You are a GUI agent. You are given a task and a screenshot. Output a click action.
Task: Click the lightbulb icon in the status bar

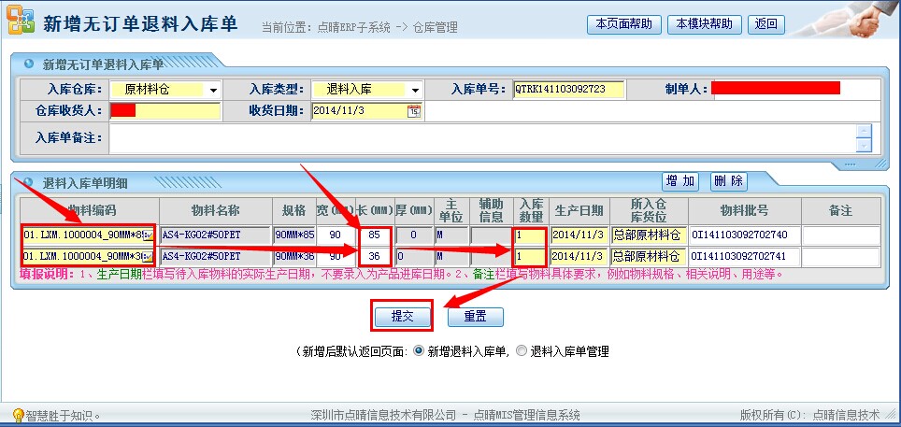coord(17,415)
